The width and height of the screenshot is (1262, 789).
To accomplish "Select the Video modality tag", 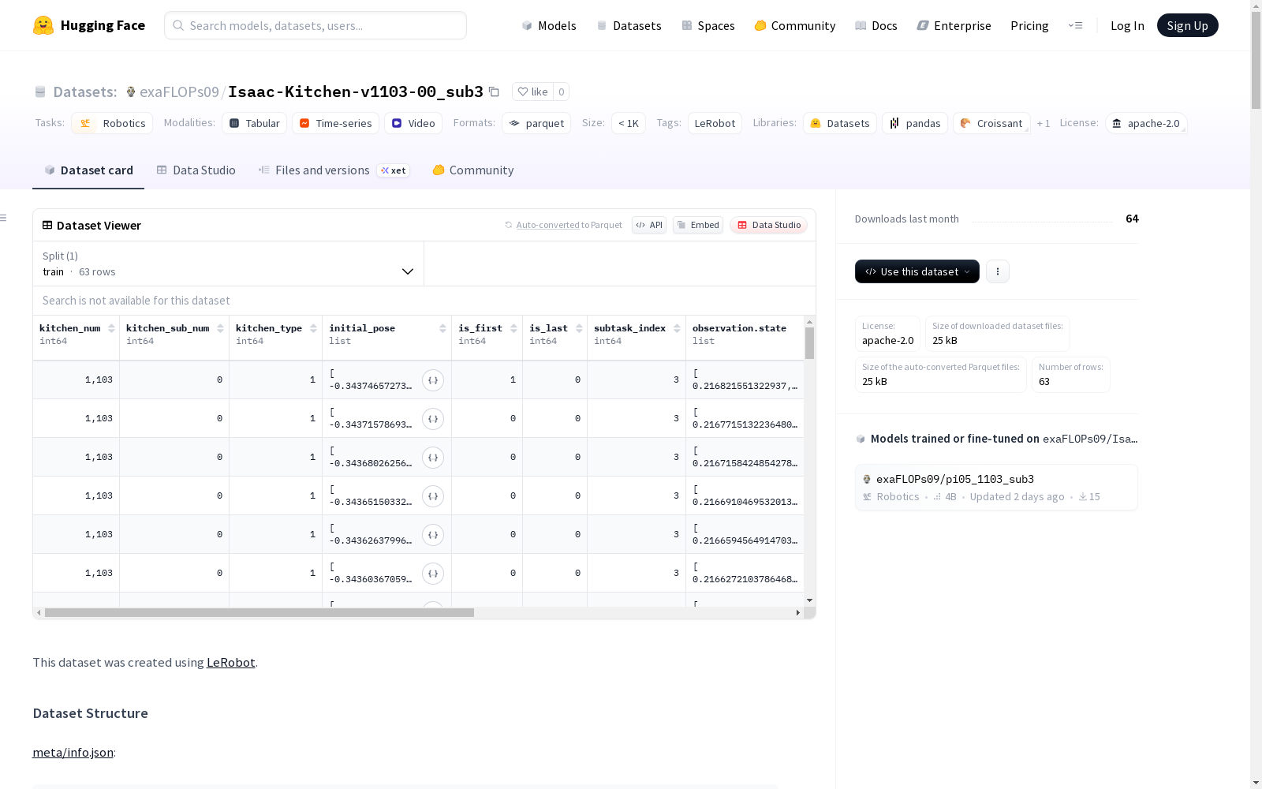I will coord(413,123).
